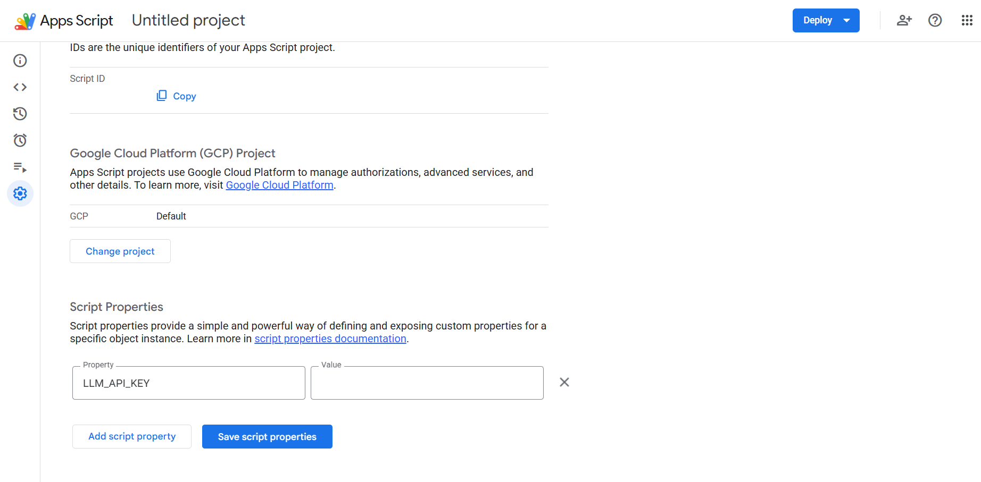Remove the LLM_API_KEY property row
Image resolution: width=981 pixels, height=482 pixels.
coord(564,382)
